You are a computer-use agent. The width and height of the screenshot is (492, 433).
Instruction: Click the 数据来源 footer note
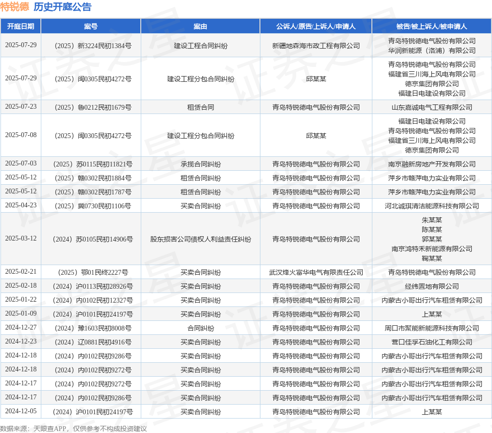pyautogui.click(x=74, y=429)
